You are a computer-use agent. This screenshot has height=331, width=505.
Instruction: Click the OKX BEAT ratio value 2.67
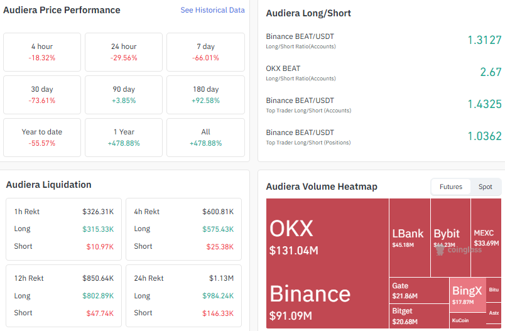[491, 72]
